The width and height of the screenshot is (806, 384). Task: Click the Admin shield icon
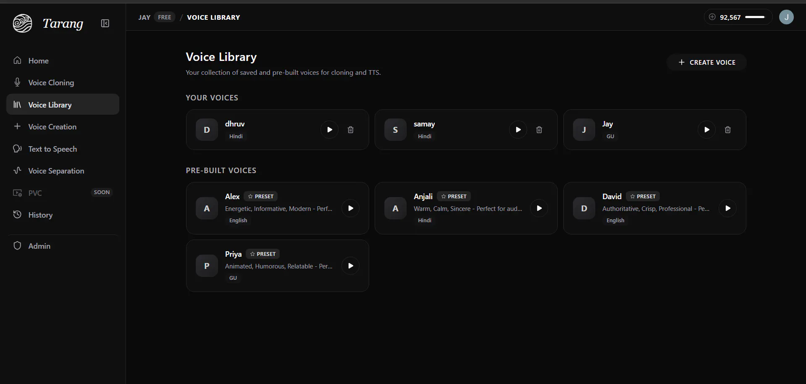pyautogui.click(x=17, y=245)
